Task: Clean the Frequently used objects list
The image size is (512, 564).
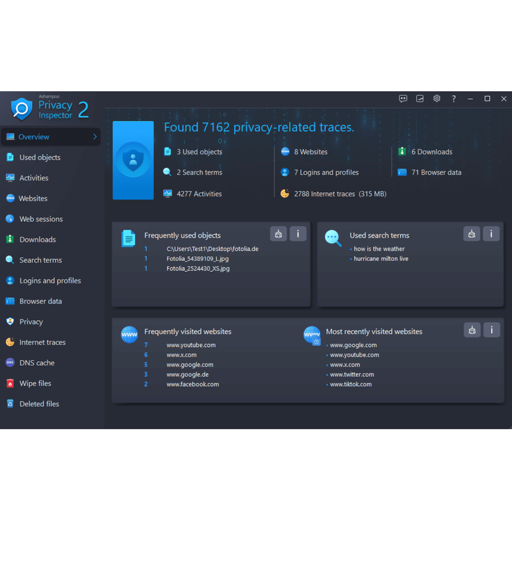Action: point(279,234)
